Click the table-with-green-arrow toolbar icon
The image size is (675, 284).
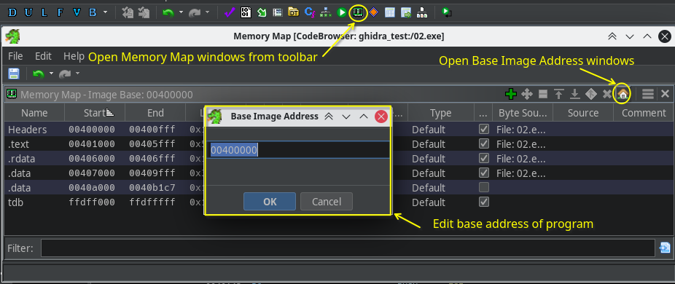click(x=406, y=12)
